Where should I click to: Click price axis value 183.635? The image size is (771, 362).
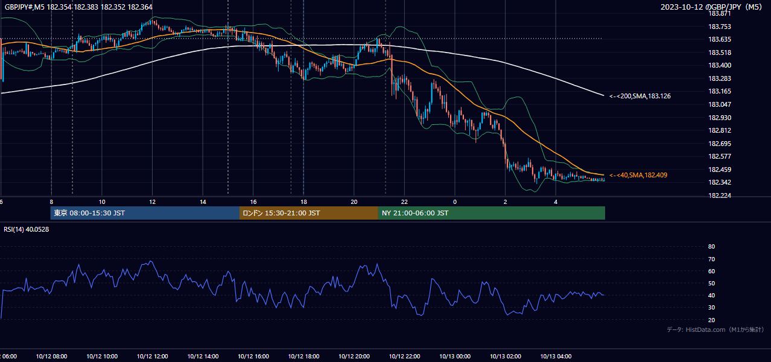coord(719,39)
